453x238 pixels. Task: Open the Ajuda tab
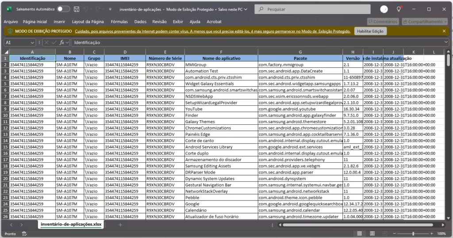coord(195,22)
